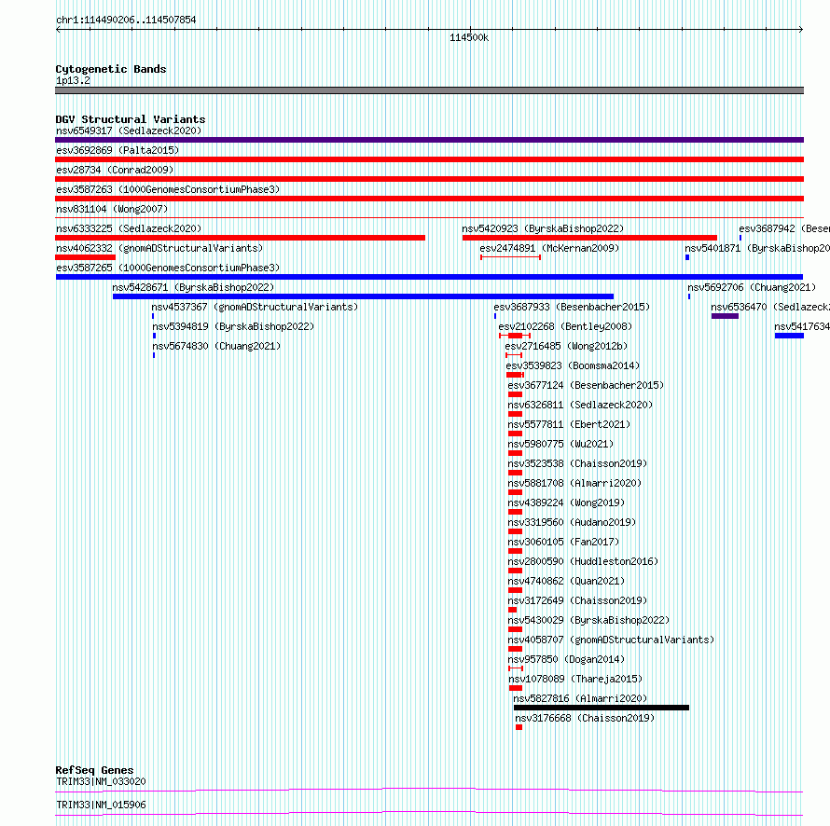Select the nsv5692706 (Chuang2021) label
This screenshot has width=830, height=826.
coord(752,287)
